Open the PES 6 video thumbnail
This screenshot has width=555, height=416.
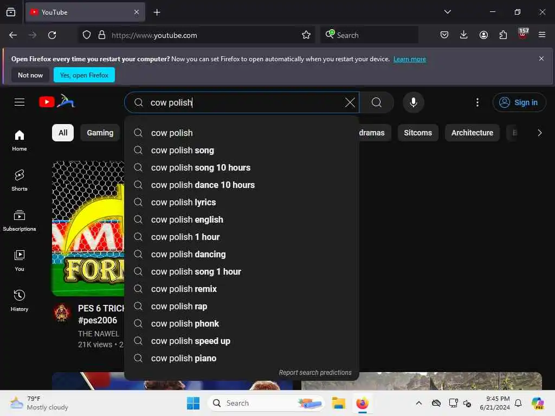coord(88,228)
